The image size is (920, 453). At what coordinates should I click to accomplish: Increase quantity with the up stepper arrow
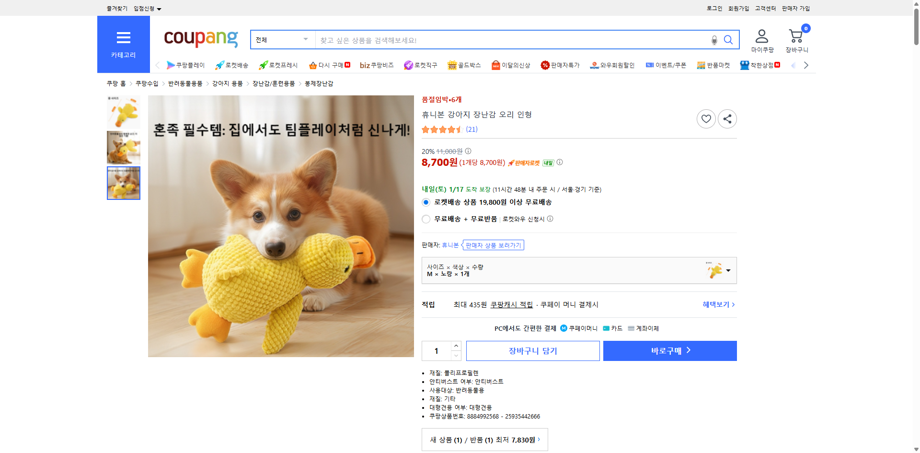455,346
